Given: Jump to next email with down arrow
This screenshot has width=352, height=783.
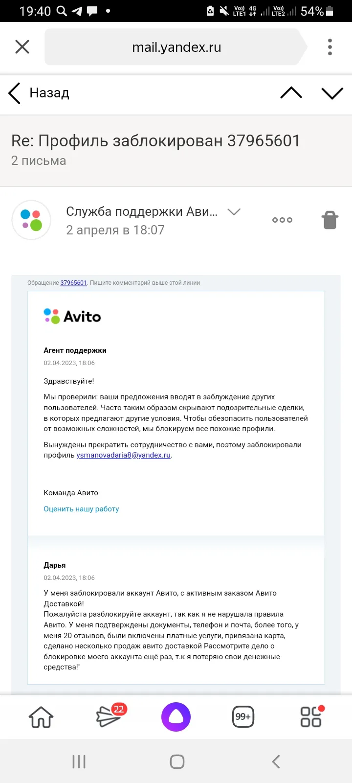Looking at the screenshot, I should [332, 93].
